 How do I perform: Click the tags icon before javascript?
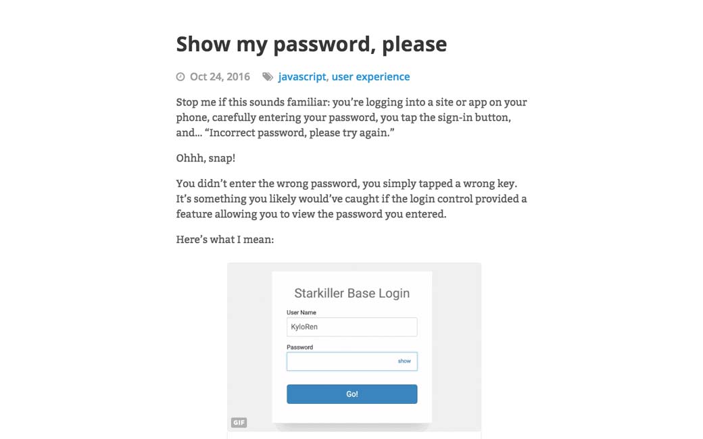click(x=268, y=77)
